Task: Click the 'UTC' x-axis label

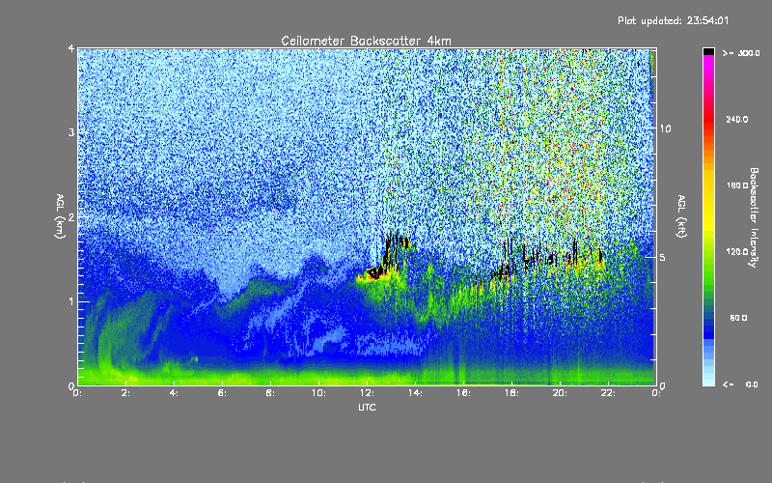Action: [367, 407]
